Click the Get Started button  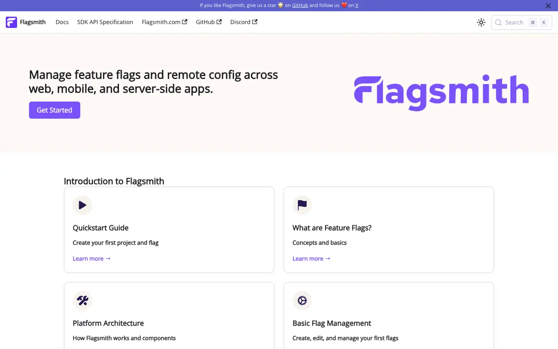[x=54, y=110]
